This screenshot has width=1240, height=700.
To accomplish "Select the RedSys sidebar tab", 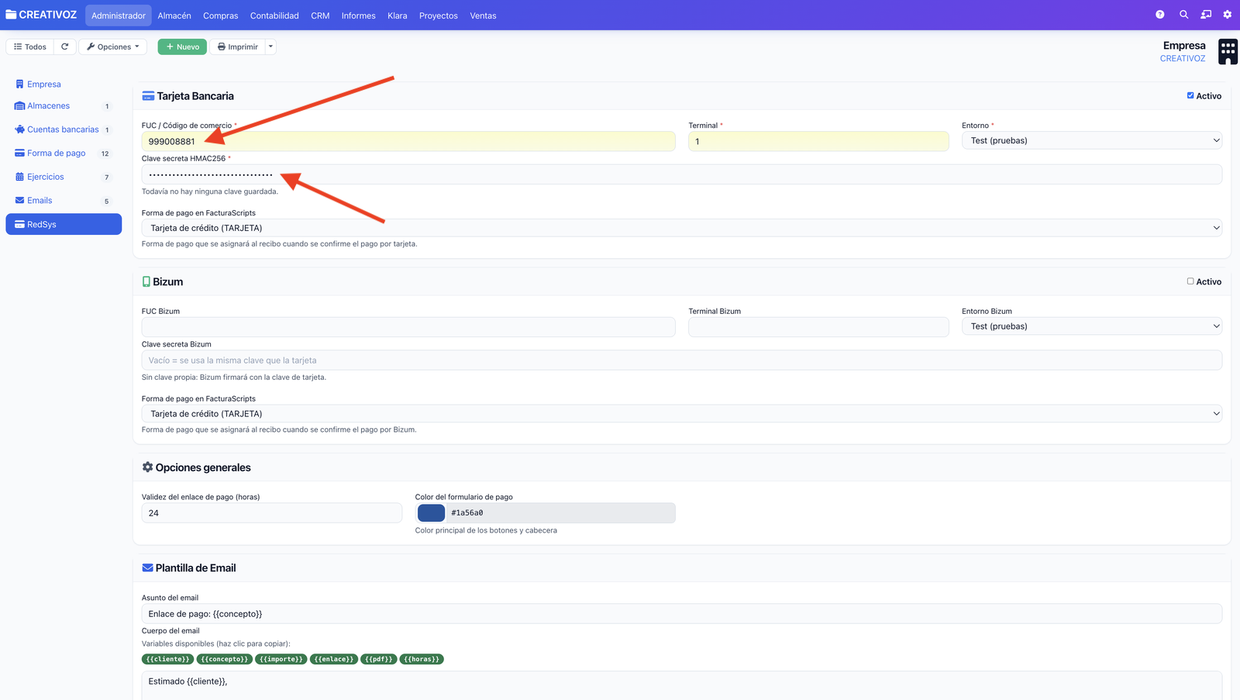I will [64, 224].
